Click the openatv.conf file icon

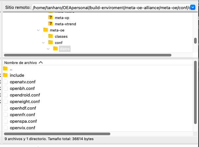pos(5,82)
